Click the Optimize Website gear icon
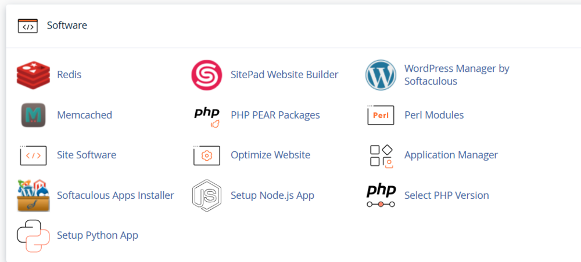Screen dimensions: 581x262 [x=207, y=155]
